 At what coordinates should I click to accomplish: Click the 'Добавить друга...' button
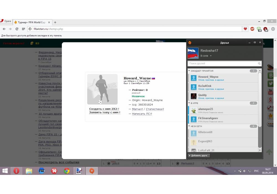pos(199,155)
